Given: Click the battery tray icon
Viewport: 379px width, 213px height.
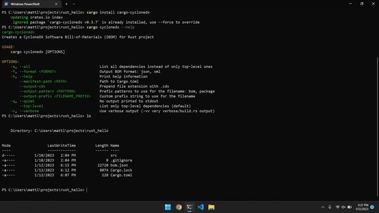Looking at the screenshot, I should [x=349, y=207].
